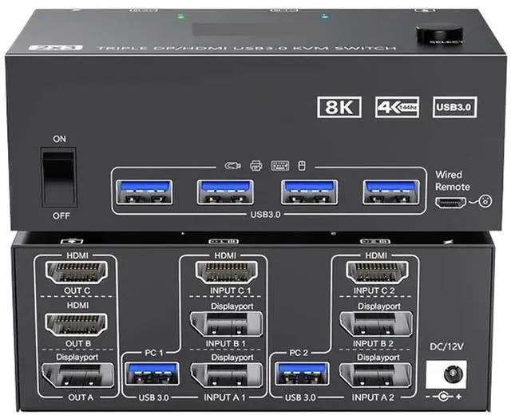The height and width of the screenshot is (419, 511).
Task: Click the 'PC 2' label
Action: [x=299, y=353]
